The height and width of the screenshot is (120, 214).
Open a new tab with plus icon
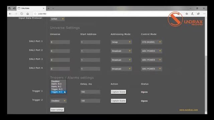48,8
